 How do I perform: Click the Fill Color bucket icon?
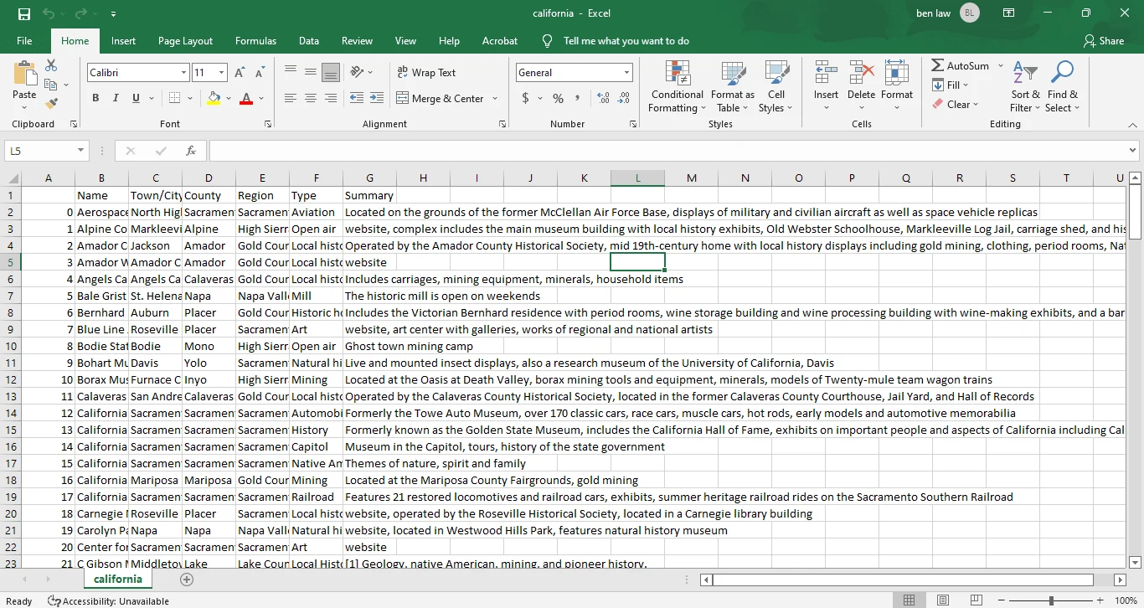(214, 98)
